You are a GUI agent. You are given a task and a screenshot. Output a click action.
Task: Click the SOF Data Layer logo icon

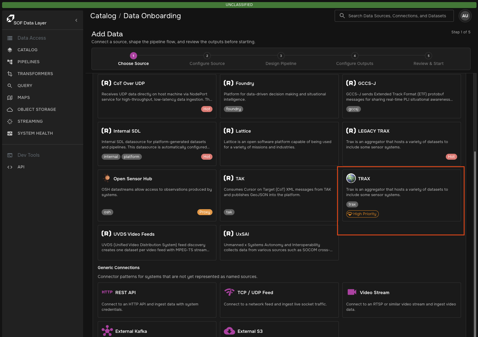pos(10,18)
